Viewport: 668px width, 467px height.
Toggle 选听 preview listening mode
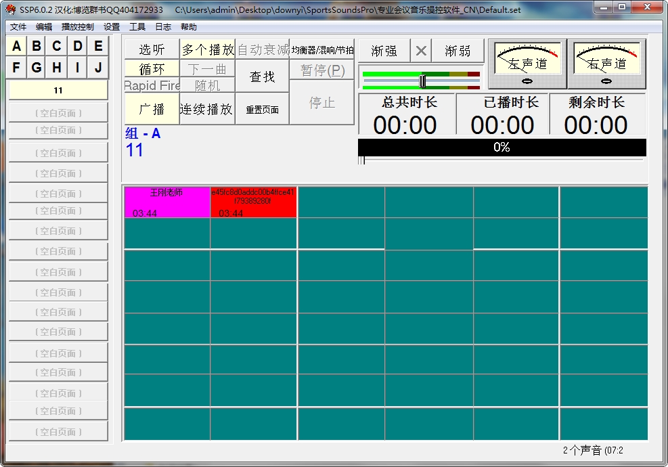click(x=151, y=49)
